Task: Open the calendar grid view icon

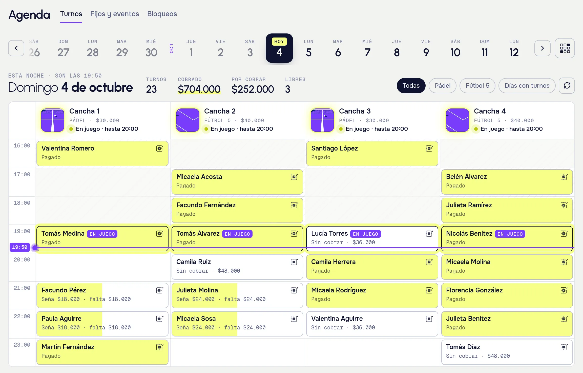Action: 565,48
